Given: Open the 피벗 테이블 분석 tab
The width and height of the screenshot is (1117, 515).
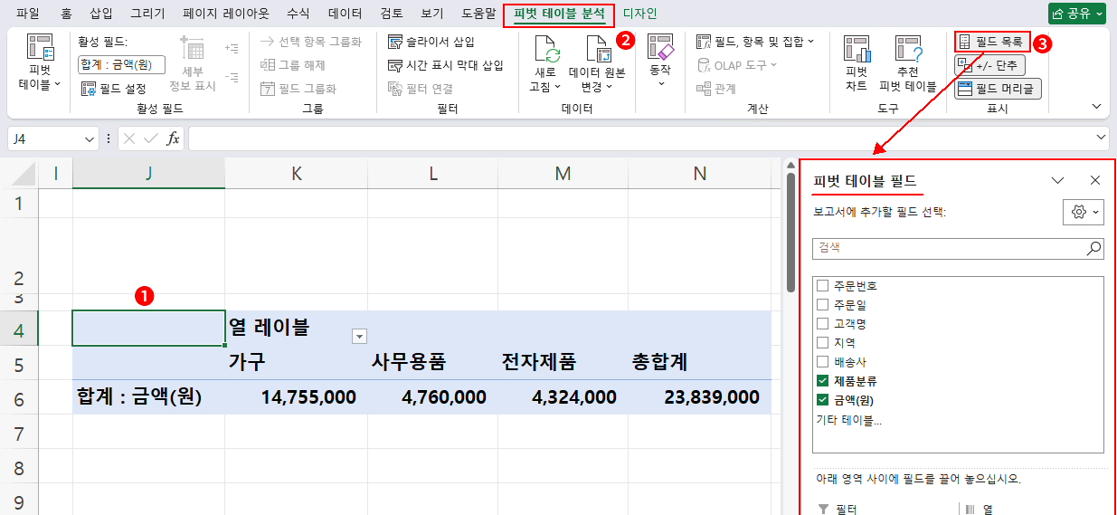Looking at the screenshot, I should (x=560, y=14).
